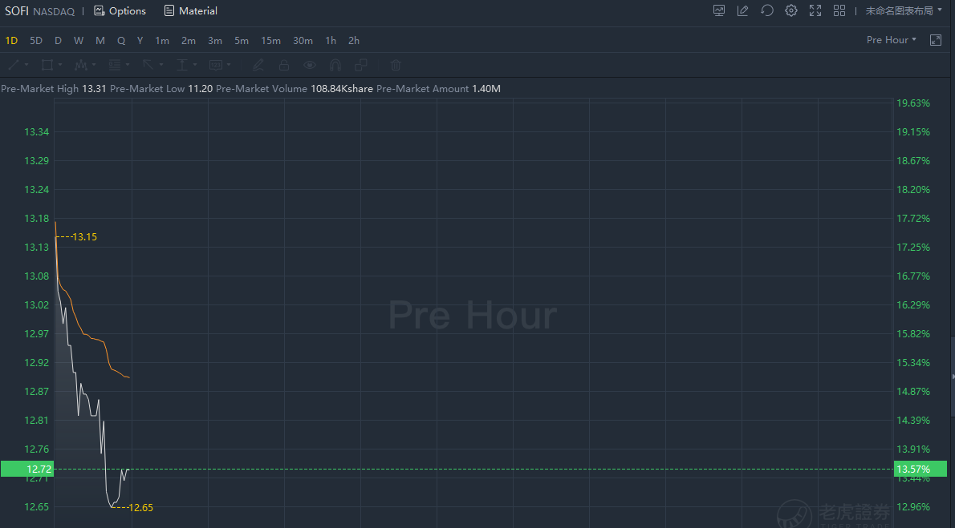Select the 15m interval
955x528 pixels.
pos(271,41)
